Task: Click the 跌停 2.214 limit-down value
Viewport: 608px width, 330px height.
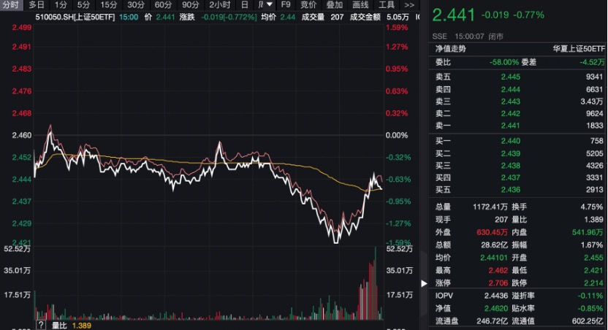Action: click(x=593, y=283)
